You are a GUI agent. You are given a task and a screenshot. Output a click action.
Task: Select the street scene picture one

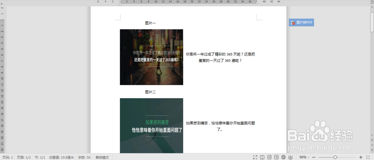click(x=151, y=57)
